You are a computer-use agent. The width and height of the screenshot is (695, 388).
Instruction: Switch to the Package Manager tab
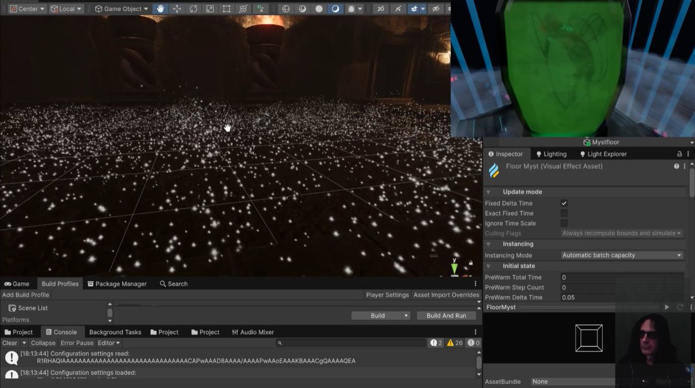coord(117,284)
